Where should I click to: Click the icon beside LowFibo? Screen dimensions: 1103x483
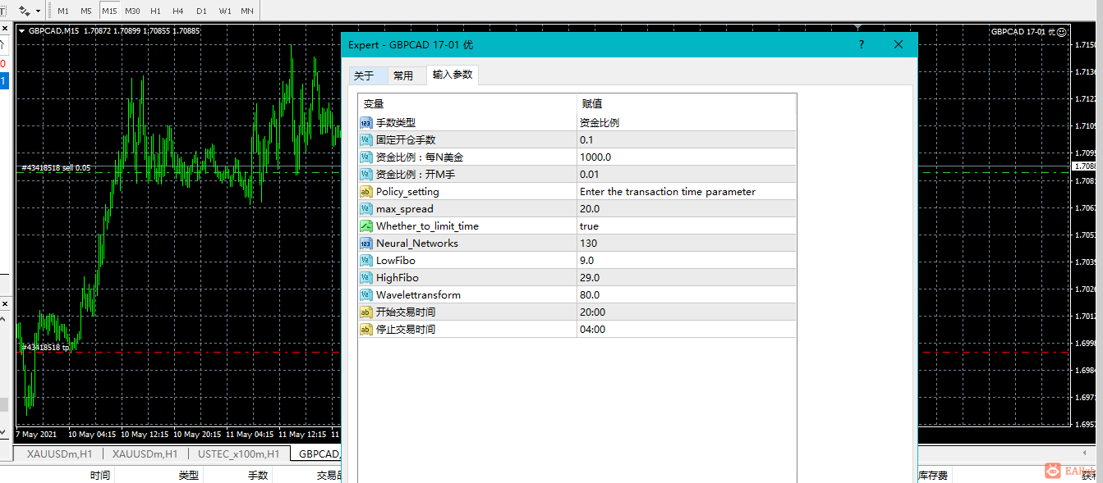pyautogui.click(x=366, y=261)
